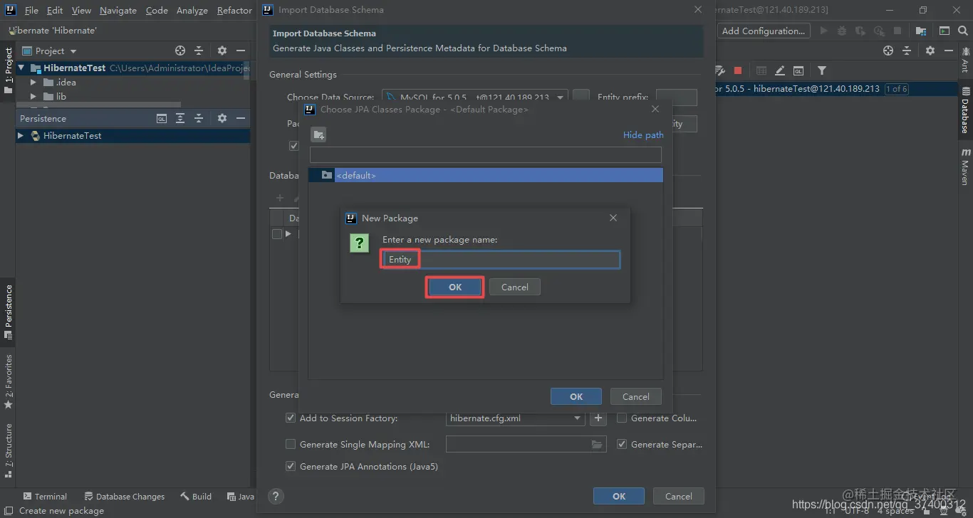Open the View menu
Screen dimensions: 973x518
tap(81, 10)
